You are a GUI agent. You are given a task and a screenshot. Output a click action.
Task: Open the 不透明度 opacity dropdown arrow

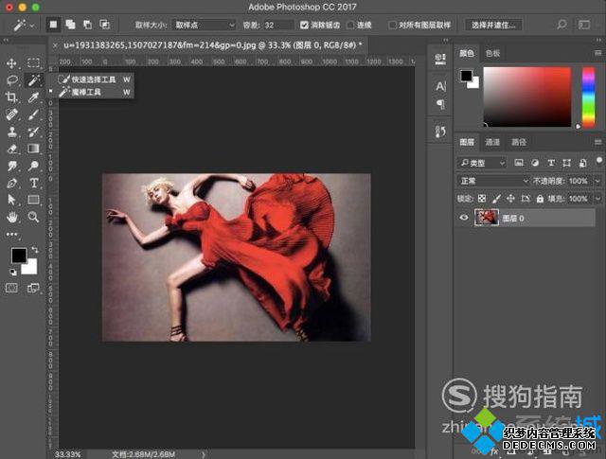pyautogui.click(x=597, y=181)
